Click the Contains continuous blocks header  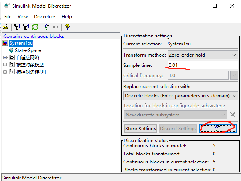[34, 36]
